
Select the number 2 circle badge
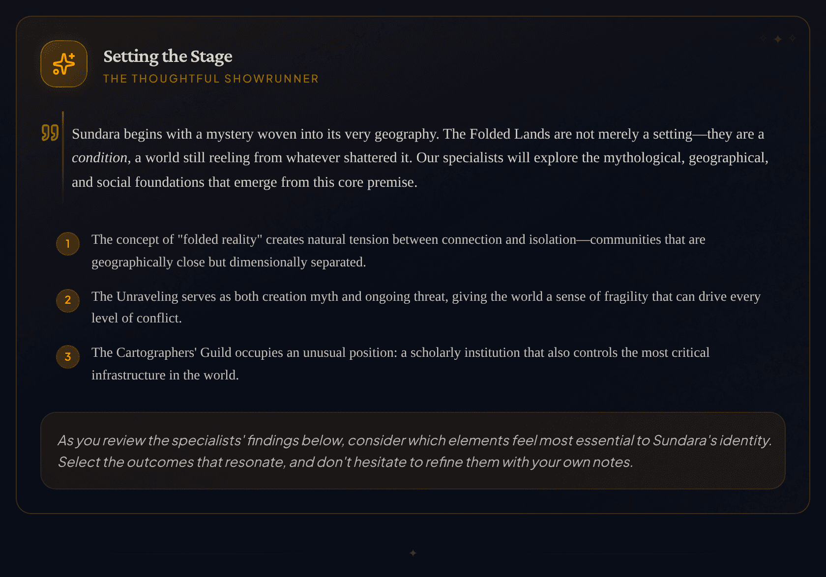[x=68, y=300]
